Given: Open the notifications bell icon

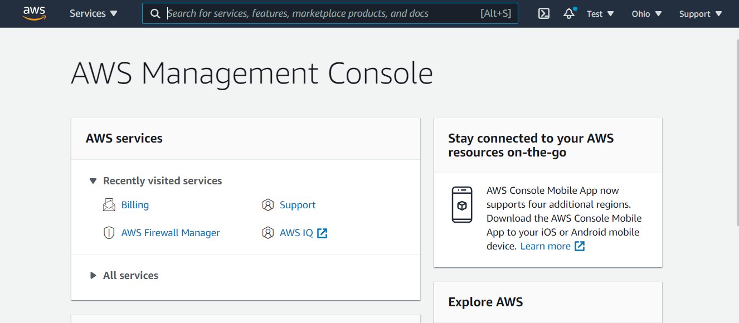Looking at the screenshot, I should click(x=569, y=14).
